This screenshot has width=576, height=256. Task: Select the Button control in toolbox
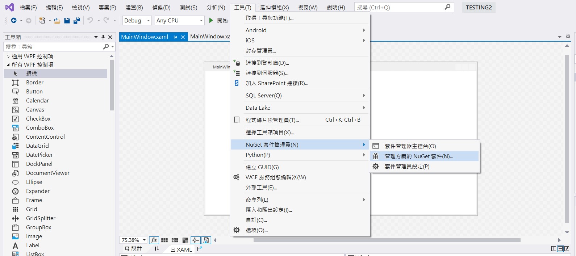point(55,92)
